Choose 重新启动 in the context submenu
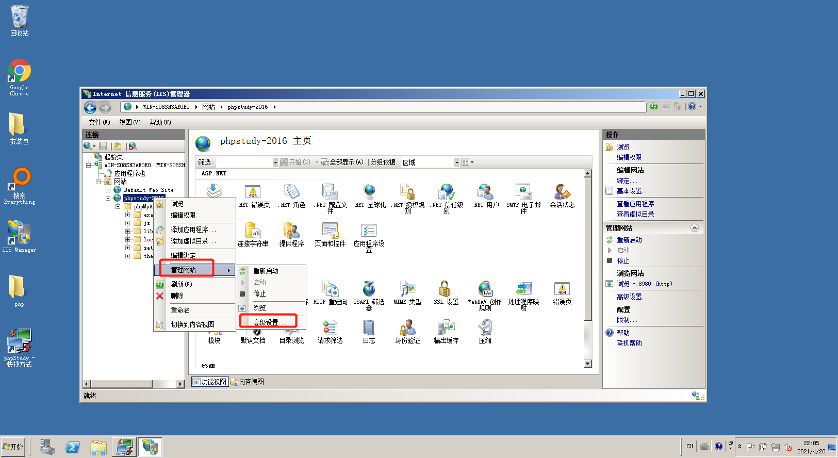Image resolution: width=838 pixels, height=458 pixels. (x=266, y=271)
